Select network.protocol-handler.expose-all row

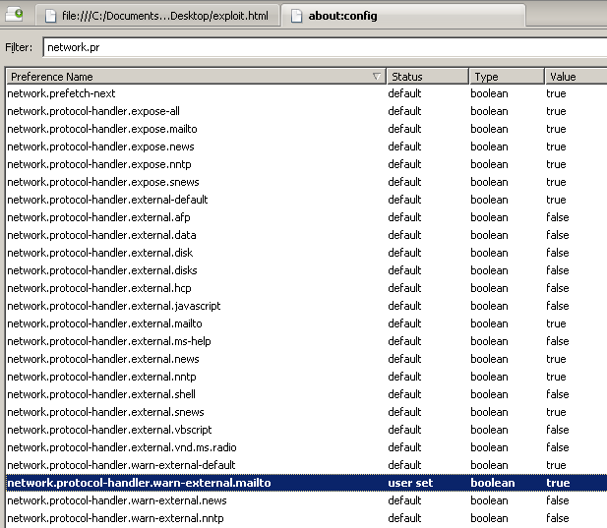[306, 111]
